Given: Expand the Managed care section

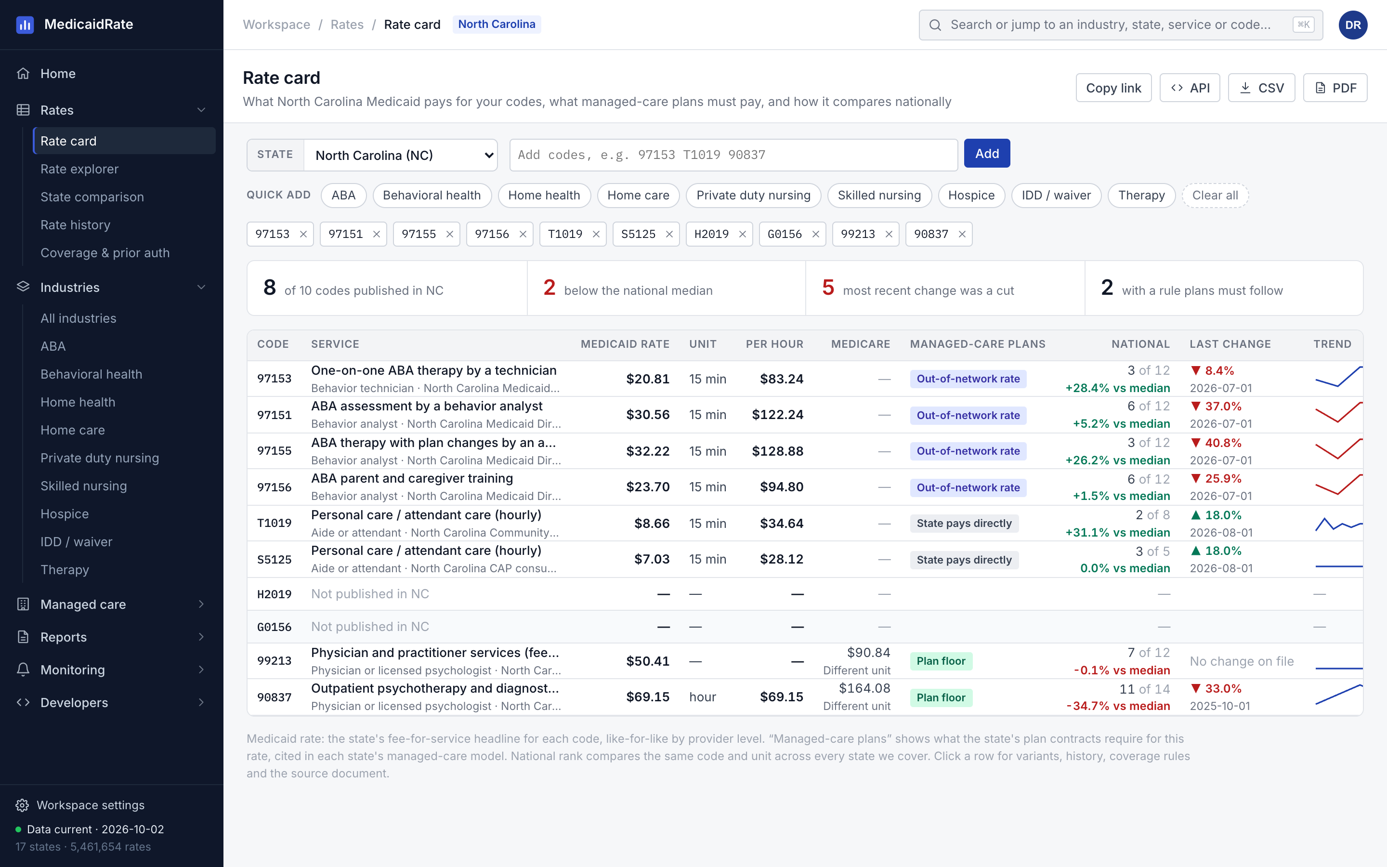Looking at the screenshot, I should coord(201,604).
